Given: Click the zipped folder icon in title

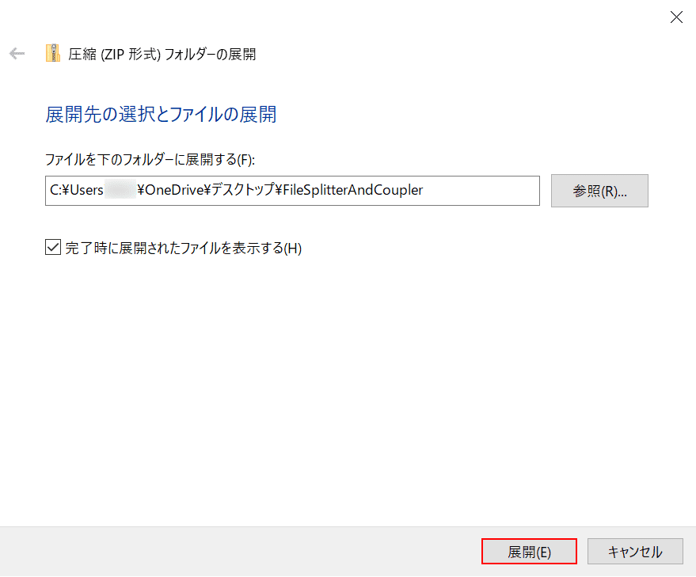Looking at the screenshot, I should point(53,53).
